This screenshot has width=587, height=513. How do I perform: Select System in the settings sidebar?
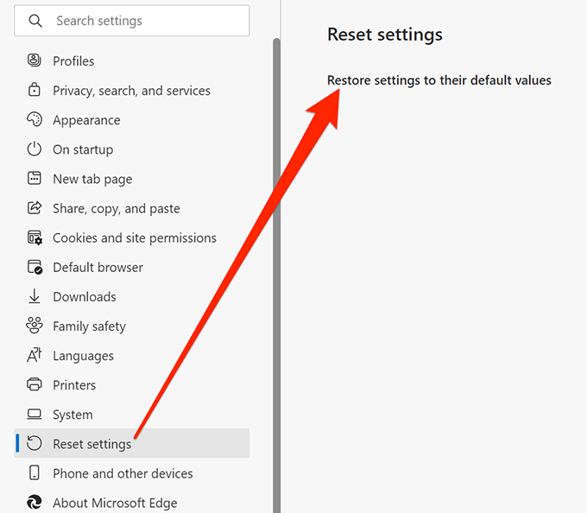pyautogui.click(x=73, y=415)
